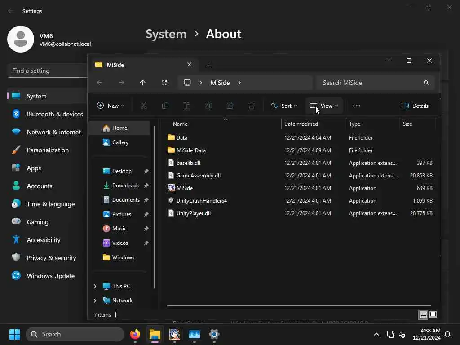Select Home in the navigation pane
Viewport: 460px width, 345px height.
click(x=119, y=128)
